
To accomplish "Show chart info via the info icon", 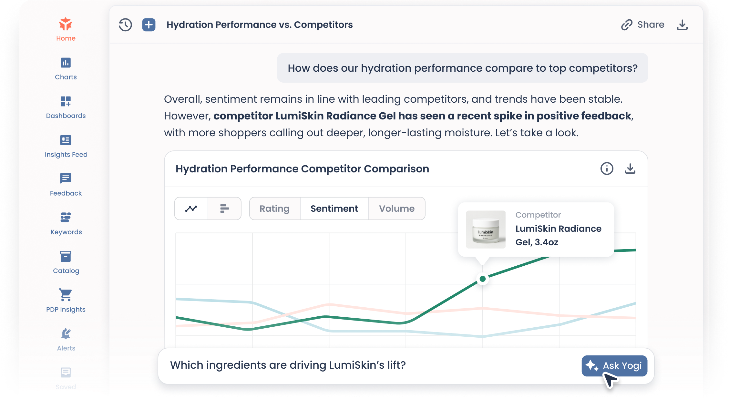I will [607, 169].
